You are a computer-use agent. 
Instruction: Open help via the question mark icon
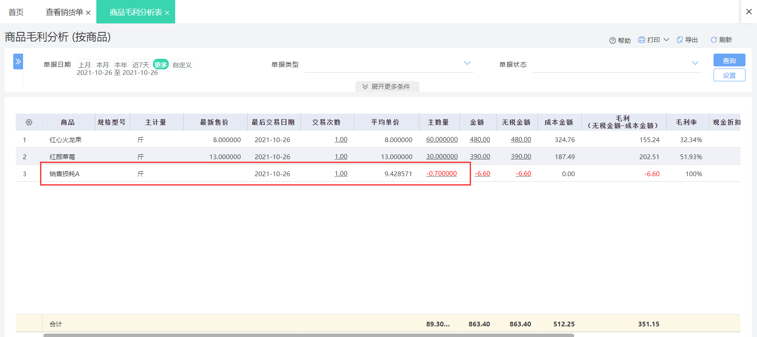613,40
